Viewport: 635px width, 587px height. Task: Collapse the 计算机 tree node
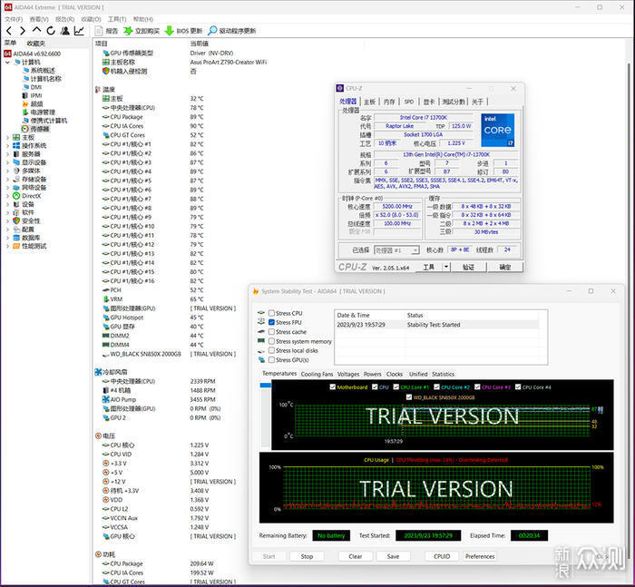(7, 63)
